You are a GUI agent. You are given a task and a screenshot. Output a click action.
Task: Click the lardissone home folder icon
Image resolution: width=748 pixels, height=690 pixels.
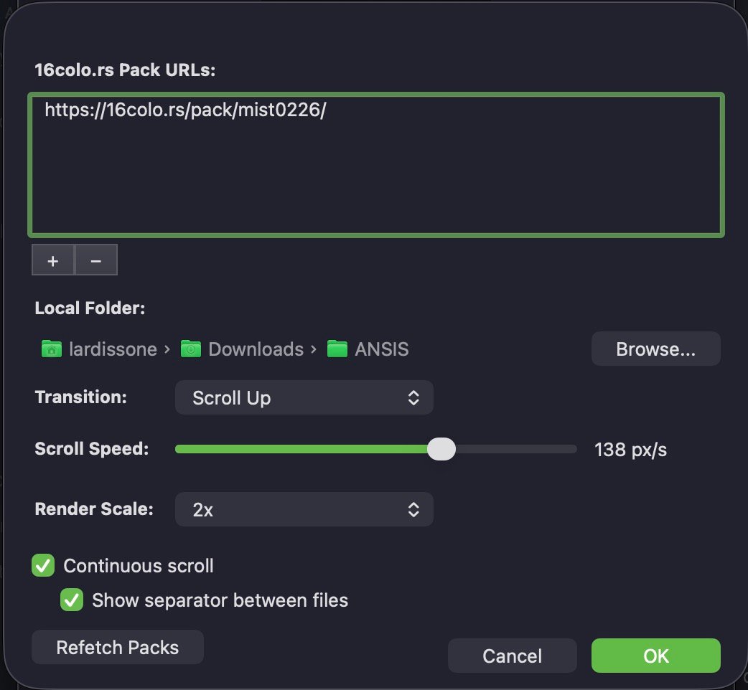coord(50,349)
